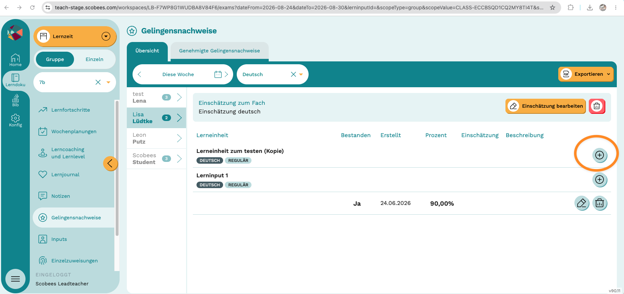The height and width of the screenshot is (294, 624).
Task: Go to previous week
Action: click(140, 74)
